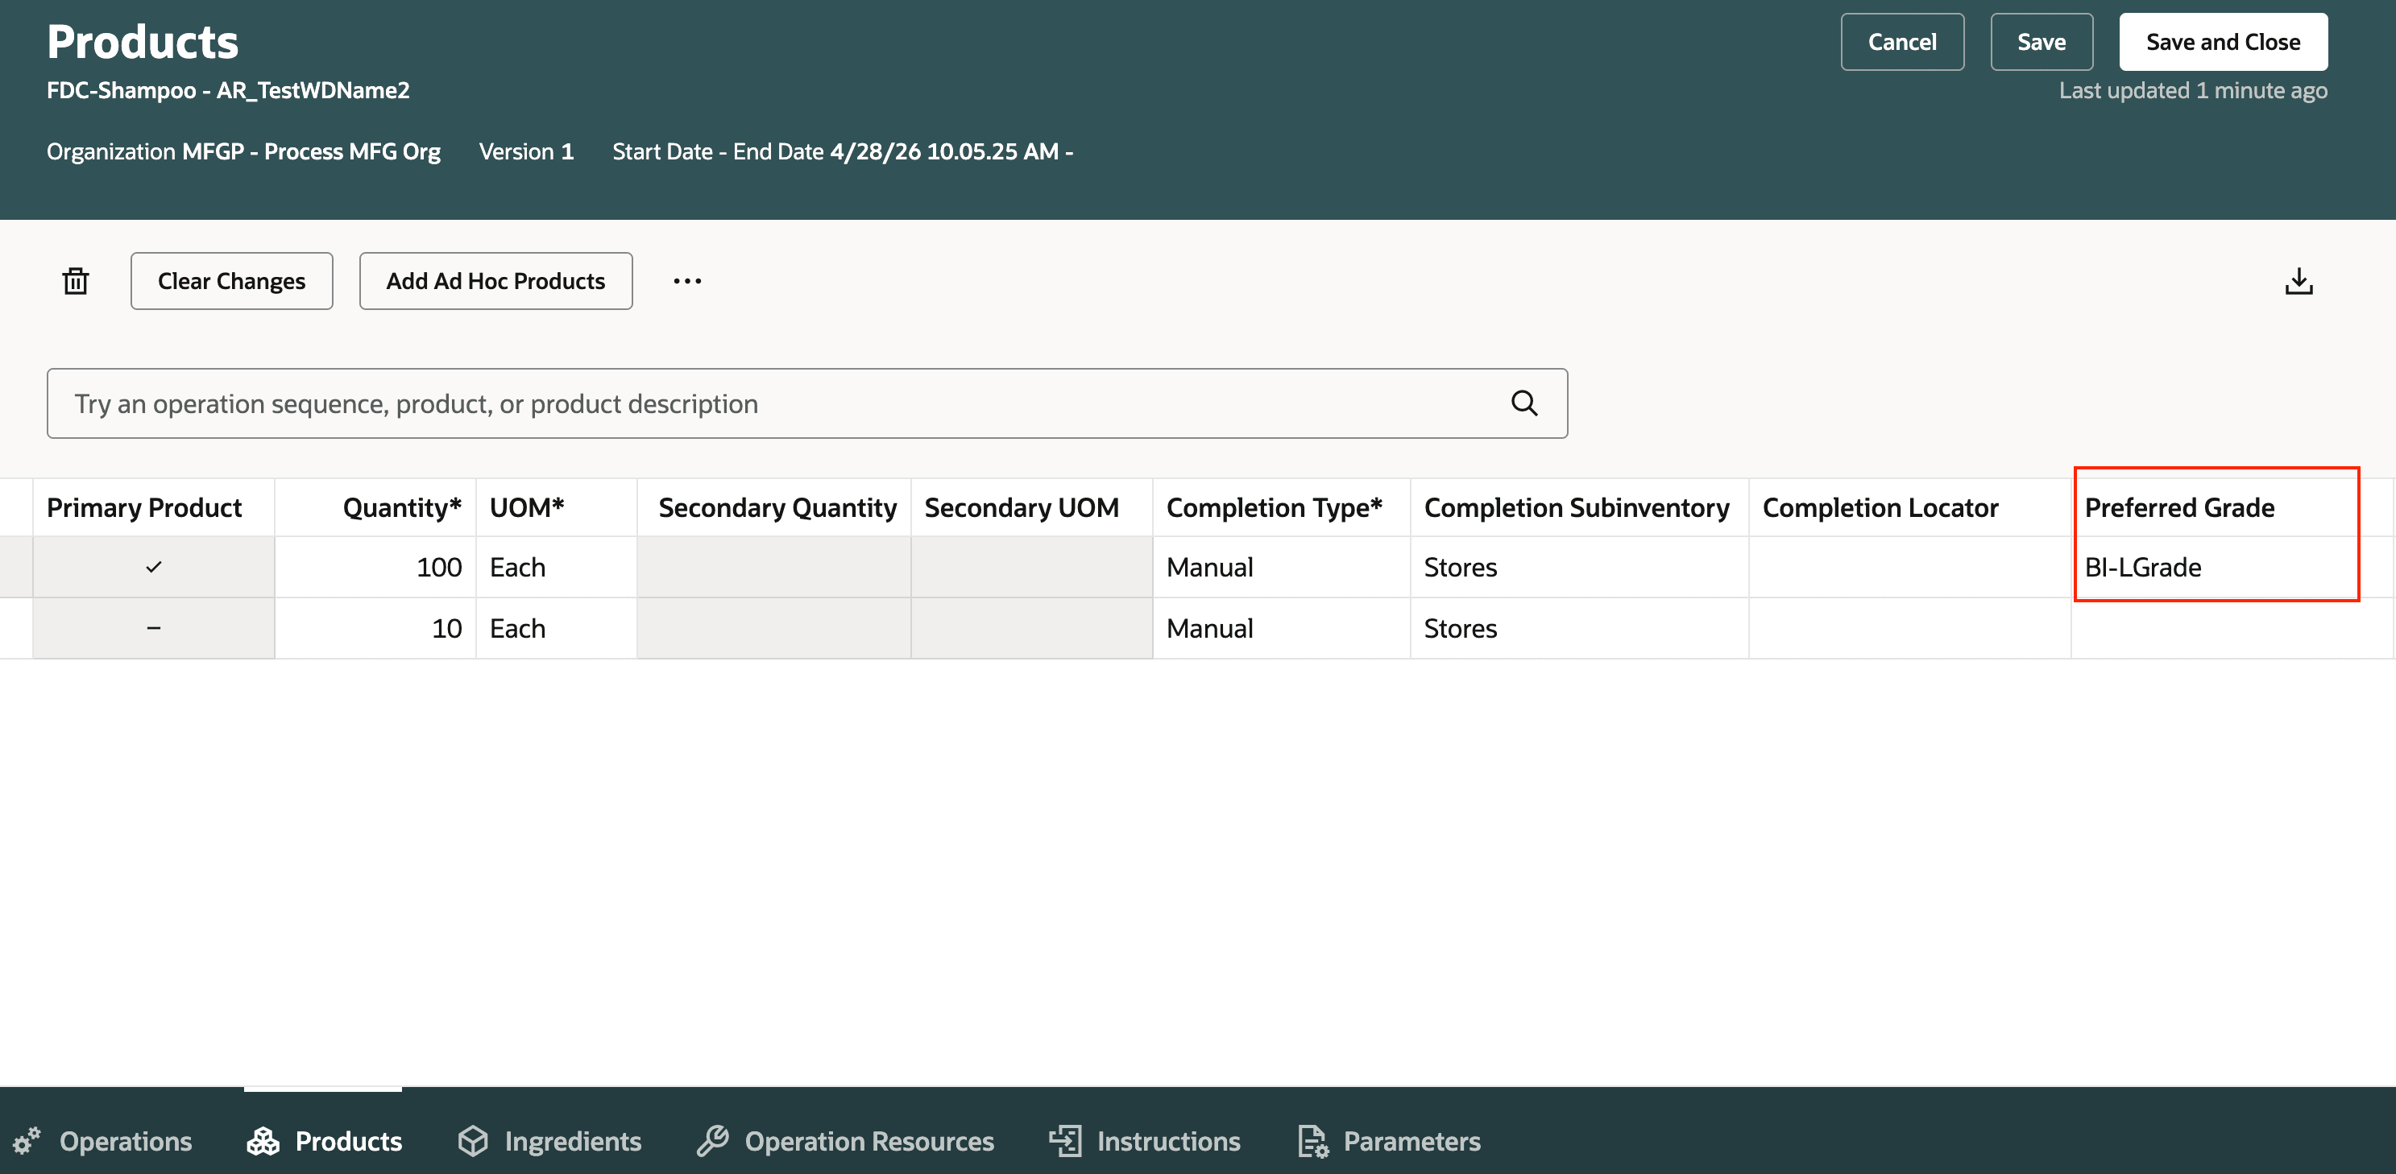Click Completion Type Manual in second row
2396x1174 pixels.
tap(1282, 628)
